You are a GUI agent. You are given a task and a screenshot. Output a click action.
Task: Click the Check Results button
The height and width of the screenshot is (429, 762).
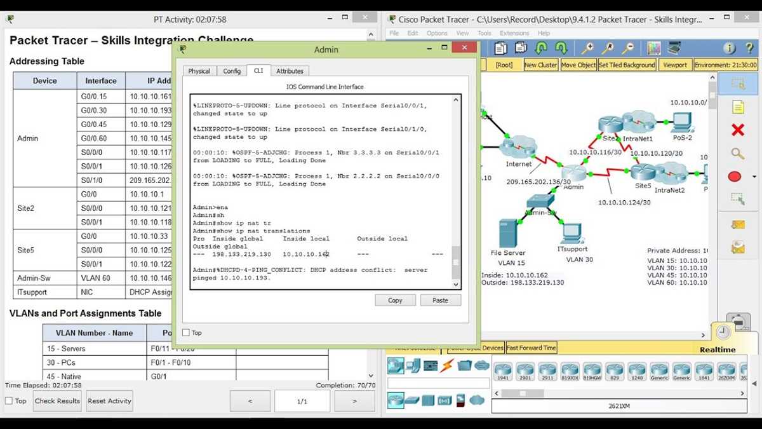[x=57, y=401]
